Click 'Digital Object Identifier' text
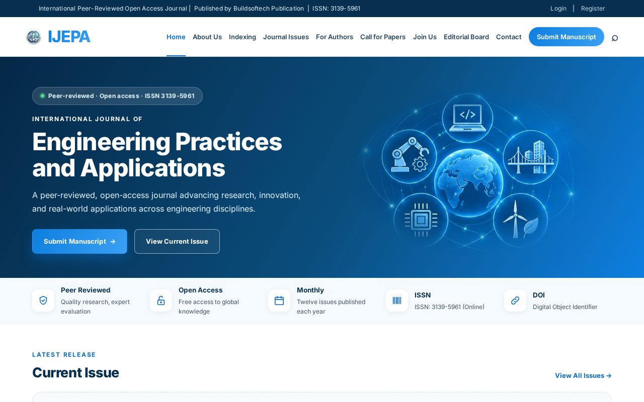The width and height of the screenshot is (644, 402). coord(565,307)
